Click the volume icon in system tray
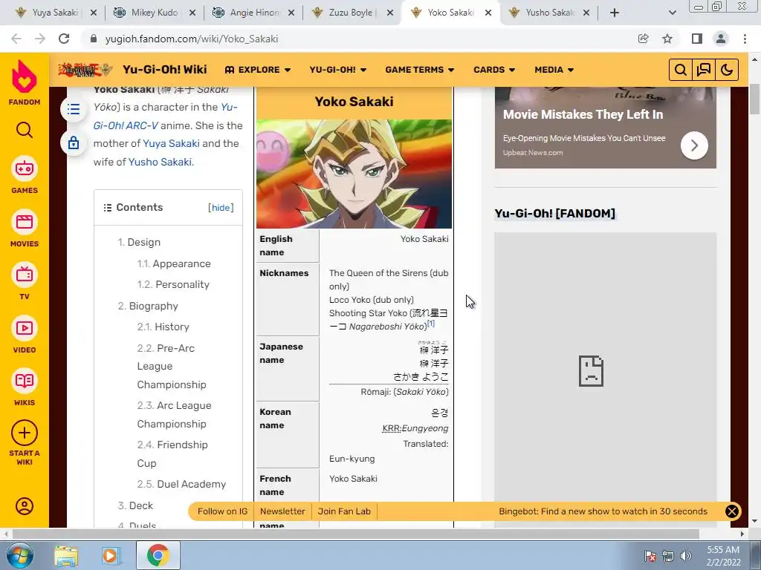The image size is (761, 570). click(686, 556)
